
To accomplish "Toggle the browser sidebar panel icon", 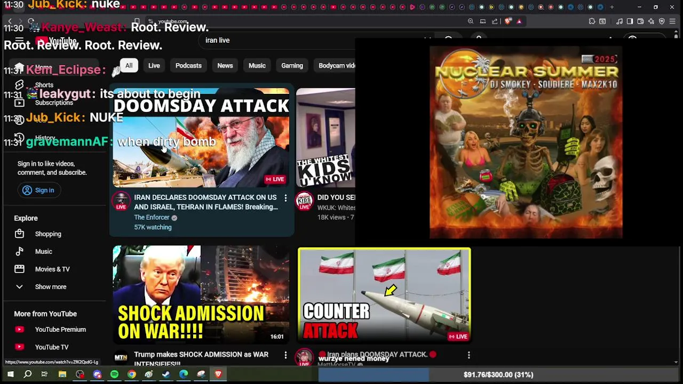I will (630, 21).
